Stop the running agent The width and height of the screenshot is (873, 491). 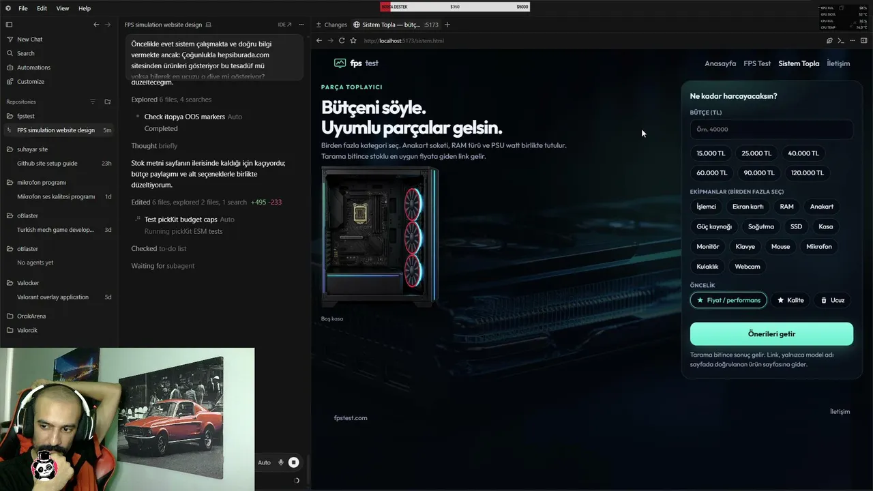294,462
